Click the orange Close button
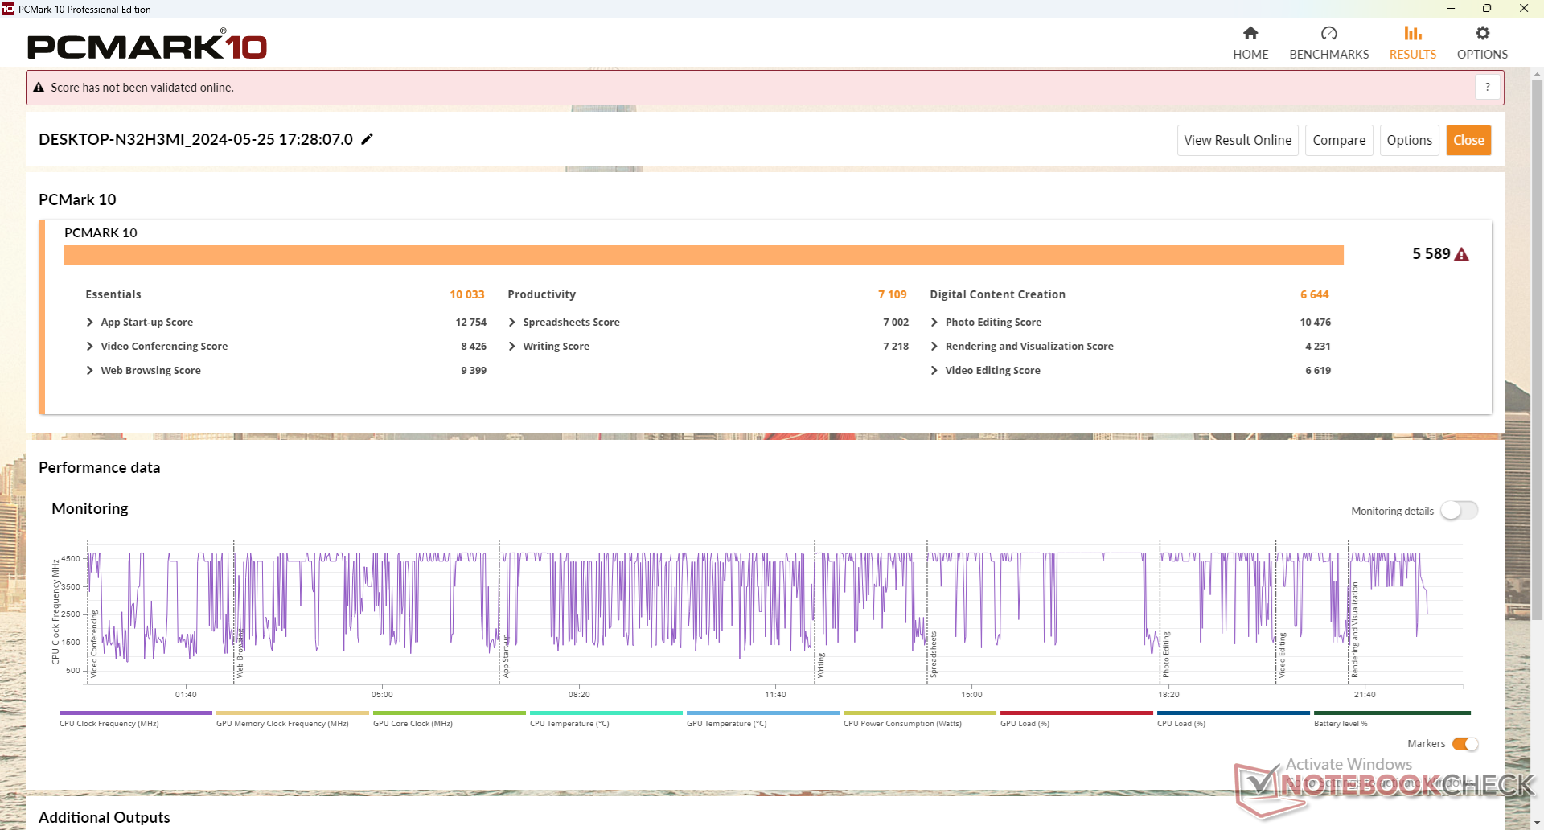Screen dimensions: 1544x830 pos(1468,140)
